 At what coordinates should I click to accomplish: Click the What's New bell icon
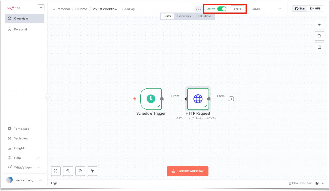[9, 167]
